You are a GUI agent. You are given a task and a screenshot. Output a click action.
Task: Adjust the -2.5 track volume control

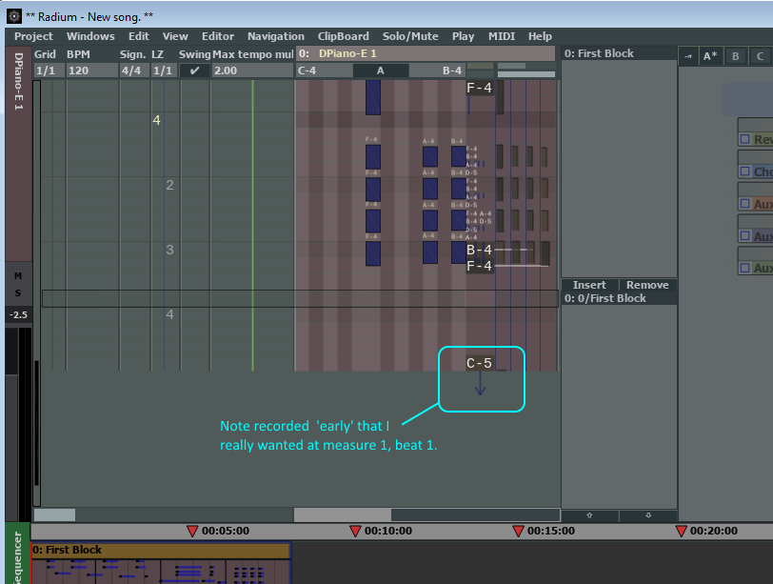pyautogui.click(x=16, y=313)
